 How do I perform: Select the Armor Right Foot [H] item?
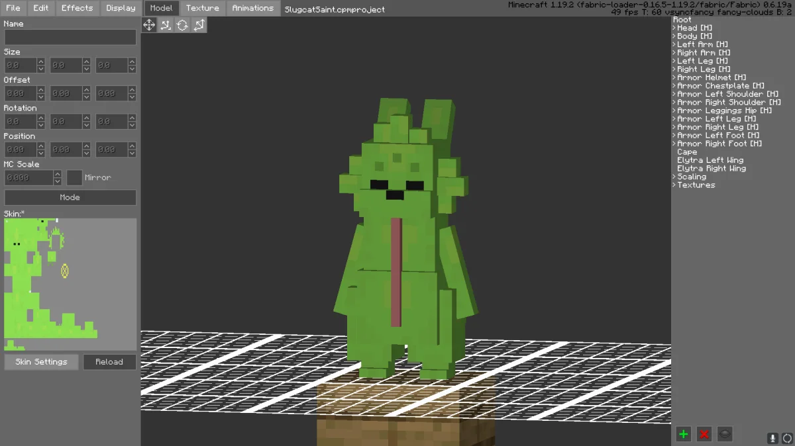pyautogui.click(x=719, y=144)
